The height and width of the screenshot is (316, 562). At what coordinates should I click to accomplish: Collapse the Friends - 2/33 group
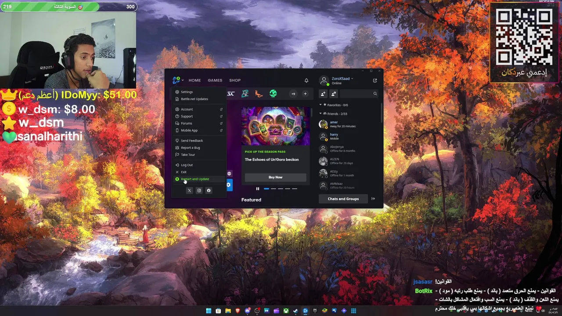pos(320,114)
